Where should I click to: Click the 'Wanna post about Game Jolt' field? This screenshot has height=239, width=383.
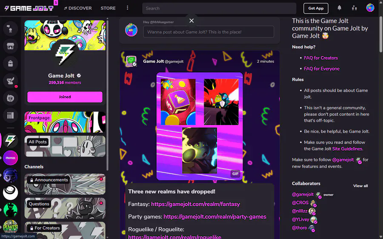pyautogui.click(x=209, y=32)
